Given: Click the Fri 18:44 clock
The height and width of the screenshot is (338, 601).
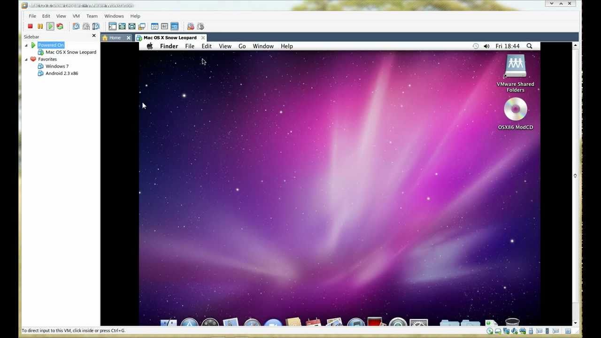Looking at the screenshot, I should tap(508, 46).
